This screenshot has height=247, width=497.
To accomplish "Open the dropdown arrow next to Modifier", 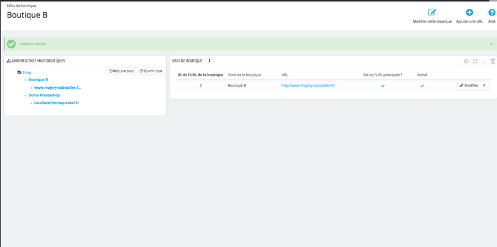I will click(x=484, y=85).
